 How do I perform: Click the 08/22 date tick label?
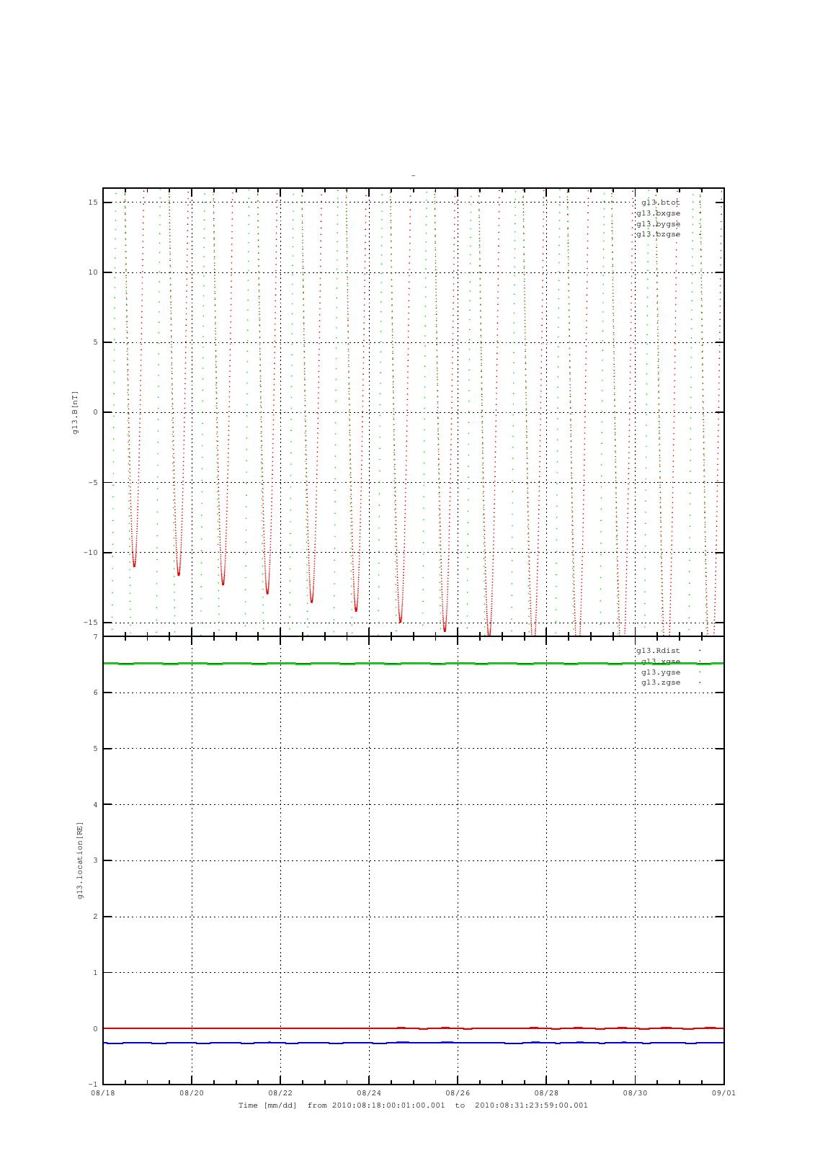[x=280, y=1092]
